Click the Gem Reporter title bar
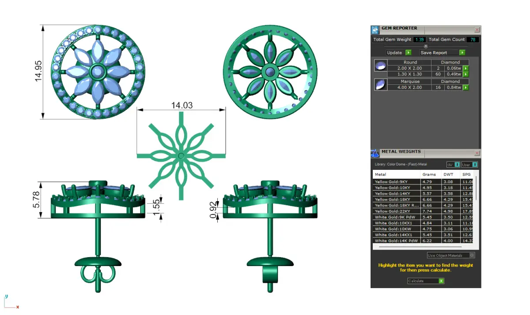Viewport: 530px width, 315px height. point(426,30)
